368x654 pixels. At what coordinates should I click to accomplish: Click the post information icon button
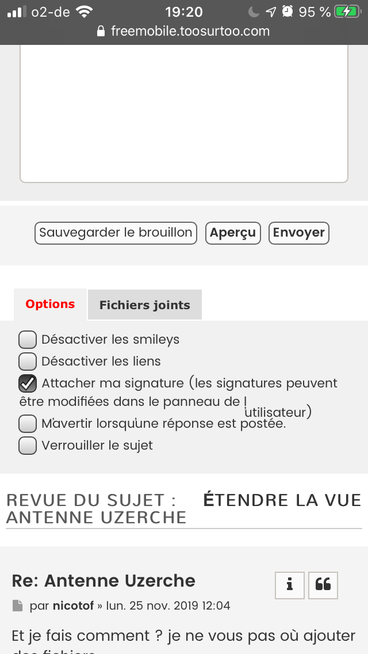(x=290, y=585)
